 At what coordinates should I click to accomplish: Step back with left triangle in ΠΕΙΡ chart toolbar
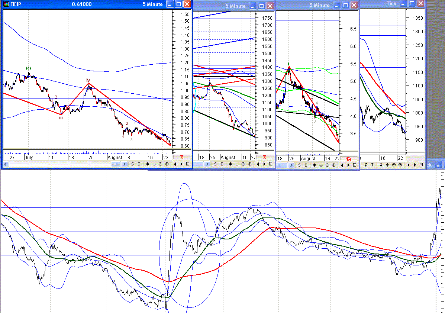point(175,164)
